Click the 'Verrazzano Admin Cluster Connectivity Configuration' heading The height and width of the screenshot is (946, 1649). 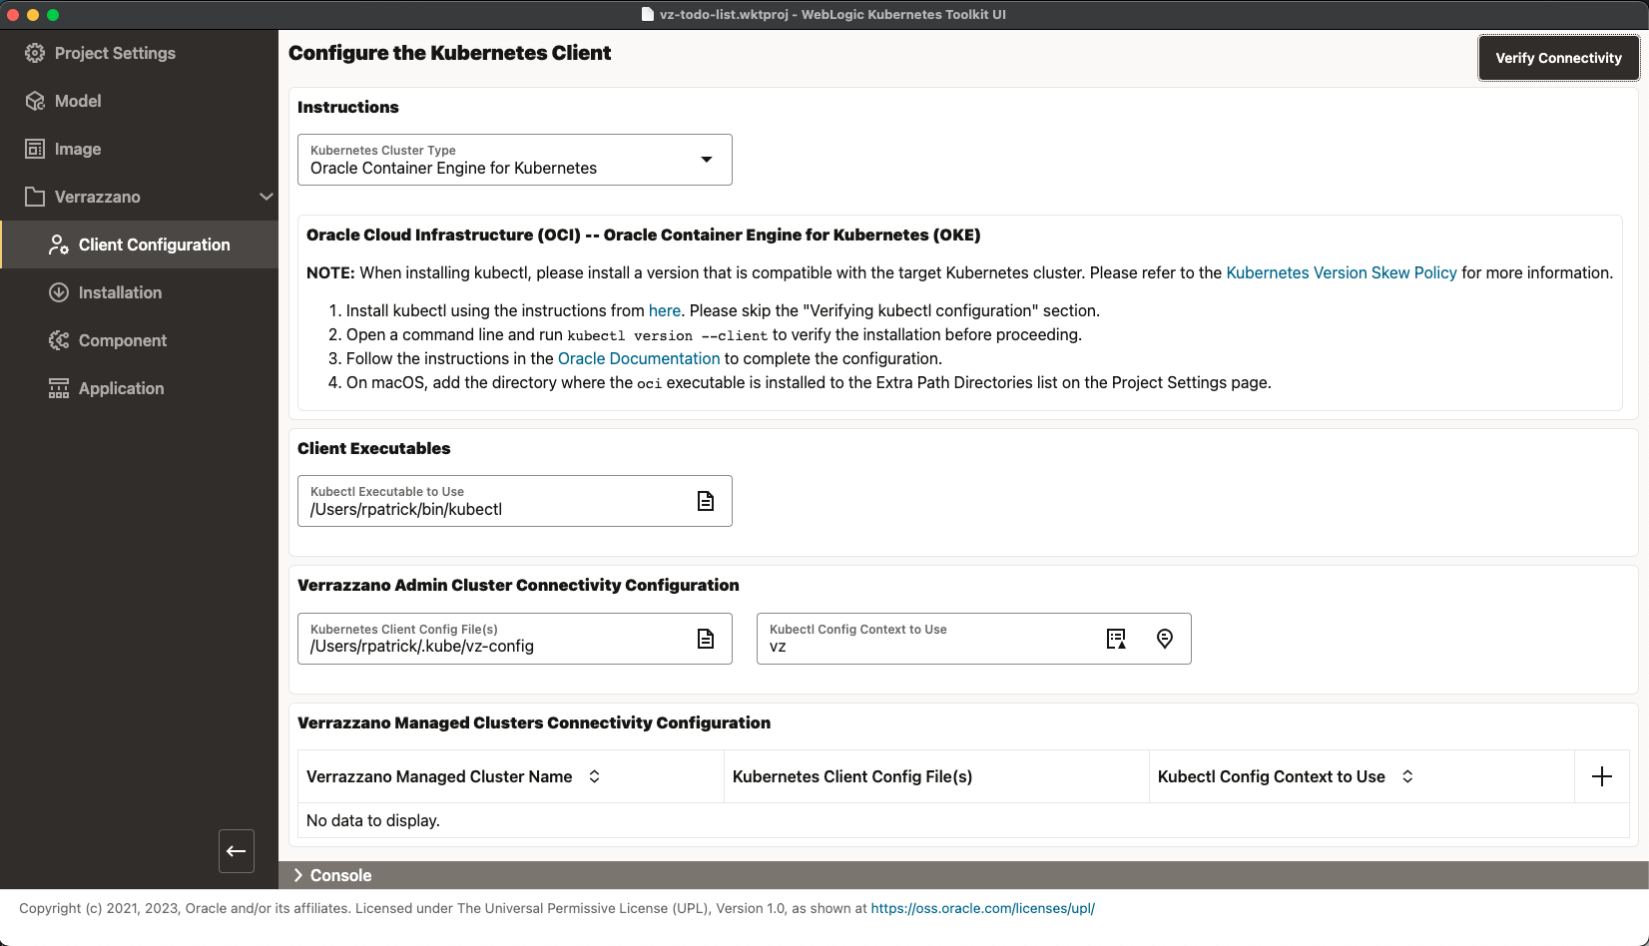point(518,585)
